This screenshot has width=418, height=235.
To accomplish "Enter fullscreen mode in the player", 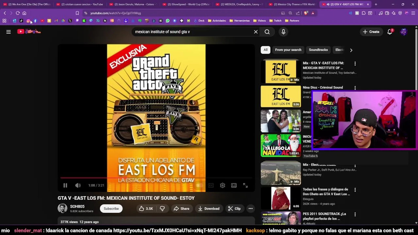I will click(245, 185).
